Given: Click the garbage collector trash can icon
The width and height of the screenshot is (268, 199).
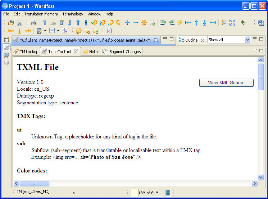Looking at the screenshot, I should point(168,193).
